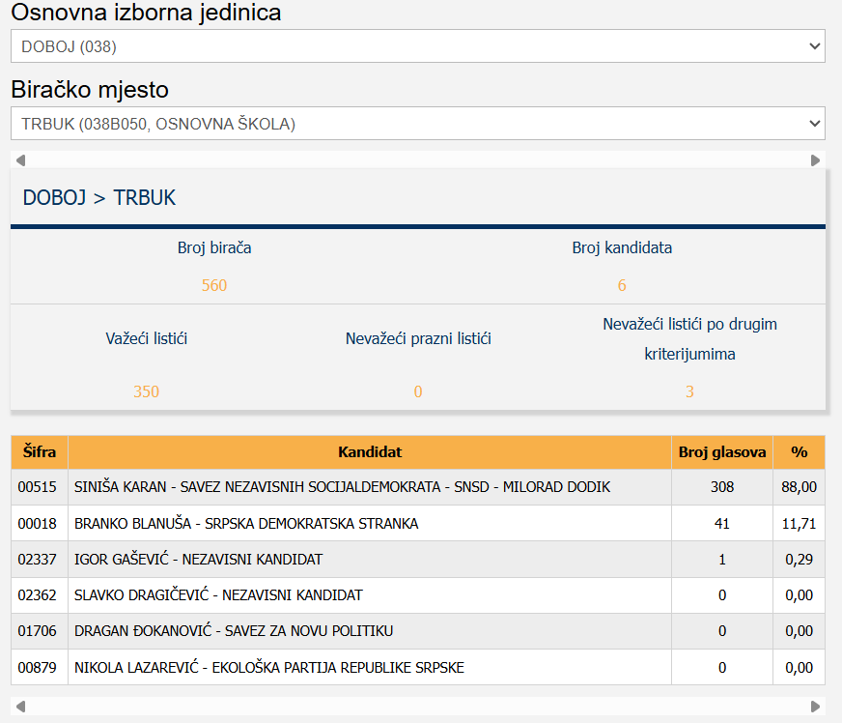Select the Siniša Karan candidate row
The image size is (842, 723).
click(x=342, y=487)
